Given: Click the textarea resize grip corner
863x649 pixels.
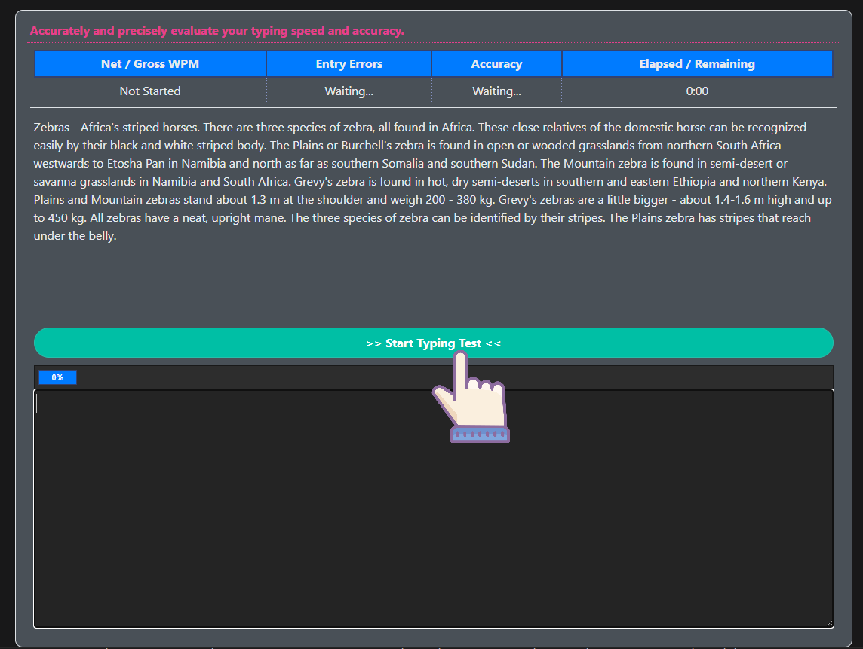Looking at the screenshot, I should (829, 623).
